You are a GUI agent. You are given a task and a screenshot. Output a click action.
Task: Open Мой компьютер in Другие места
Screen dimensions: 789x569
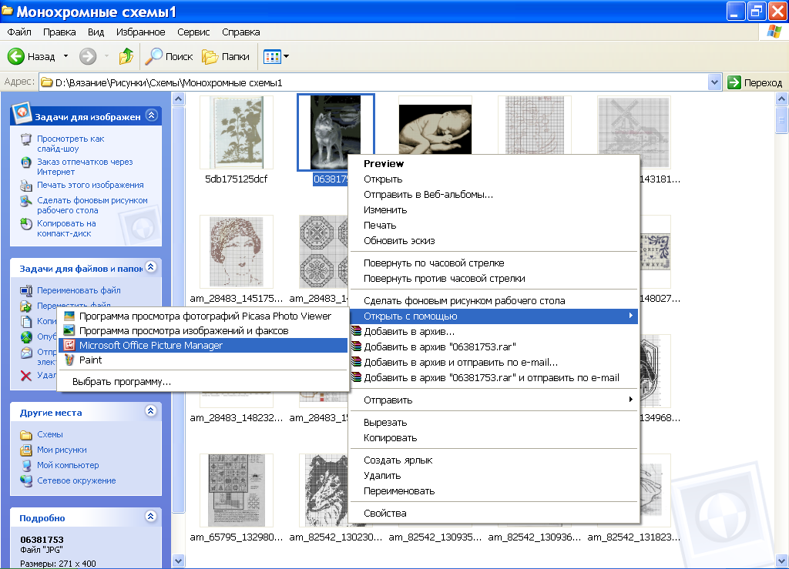68,466
